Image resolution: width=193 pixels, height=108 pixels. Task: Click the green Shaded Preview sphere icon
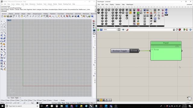pos(184,30)
